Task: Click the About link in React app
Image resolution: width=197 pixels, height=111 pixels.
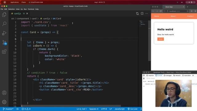Action: [x=173, y=16]
